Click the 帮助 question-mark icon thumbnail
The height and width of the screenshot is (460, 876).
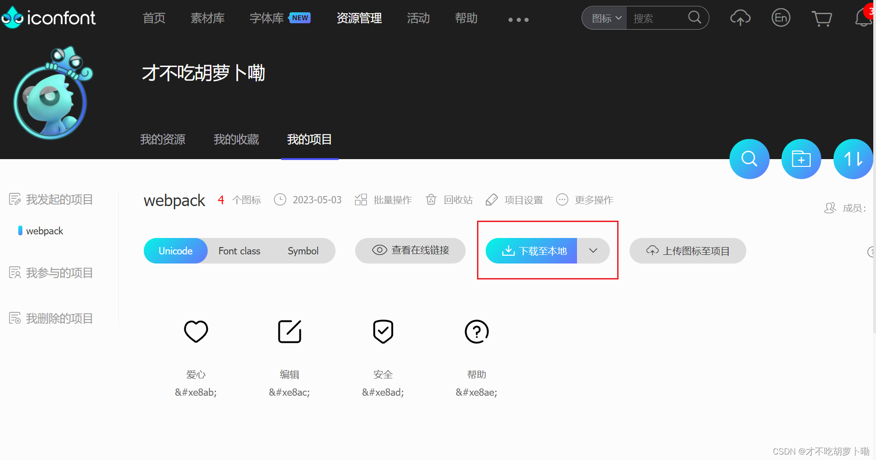coord(476,332)
